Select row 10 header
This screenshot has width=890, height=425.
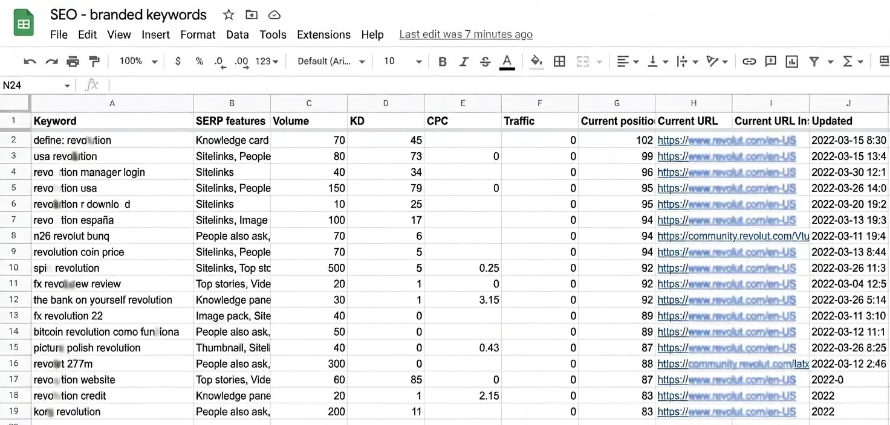tap(15, 267)
